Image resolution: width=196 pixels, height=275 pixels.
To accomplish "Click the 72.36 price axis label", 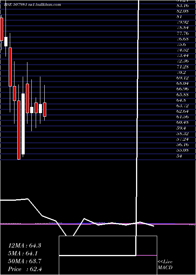I will tap(183, 61).
